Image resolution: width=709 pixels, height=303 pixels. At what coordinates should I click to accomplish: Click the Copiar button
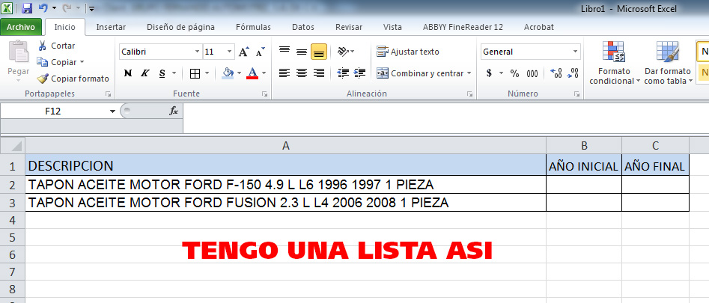[x=56, y=62]
